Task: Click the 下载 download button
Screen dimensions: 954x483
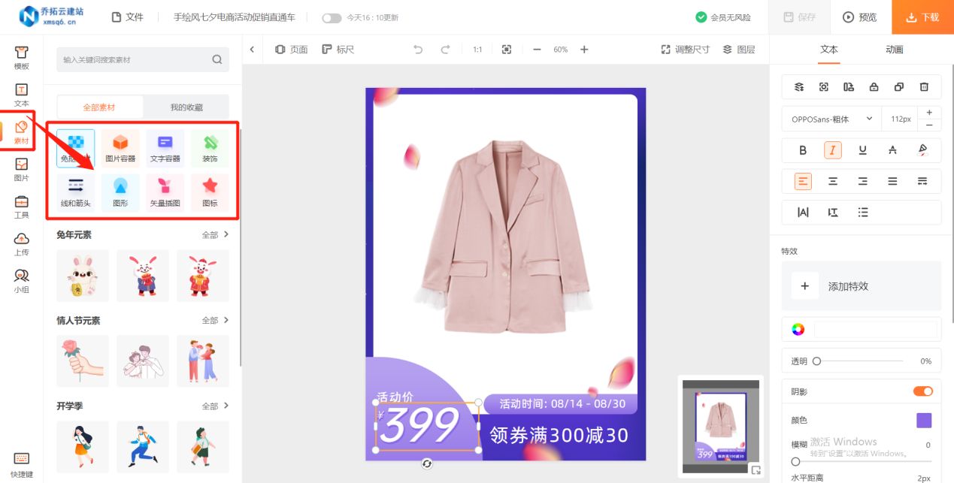Action: pos(922,17)
